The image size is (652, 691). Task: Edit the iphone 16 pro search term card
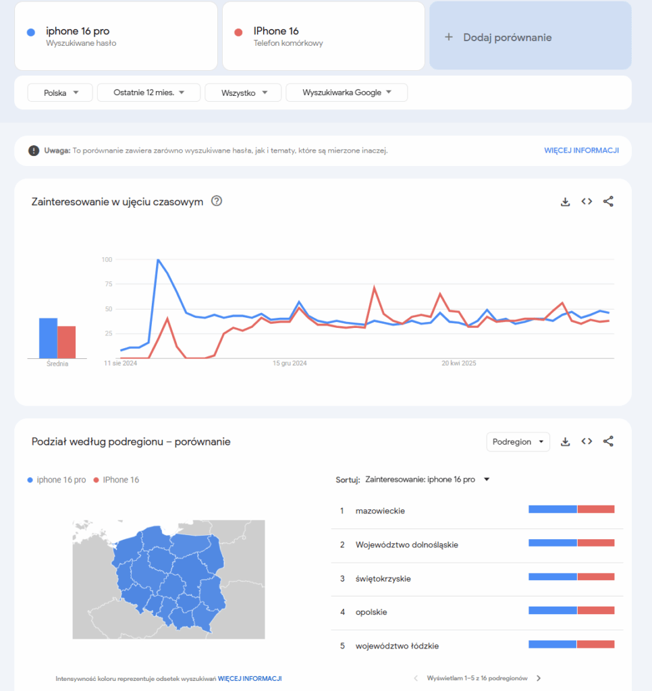point(116,36)
